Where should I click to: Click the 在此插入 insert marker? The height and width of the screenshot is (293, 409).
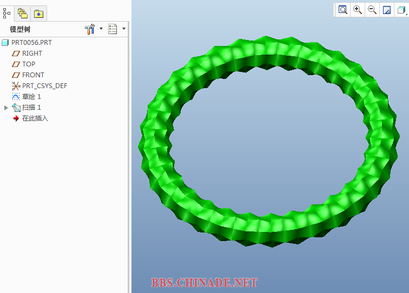point(35,118)
